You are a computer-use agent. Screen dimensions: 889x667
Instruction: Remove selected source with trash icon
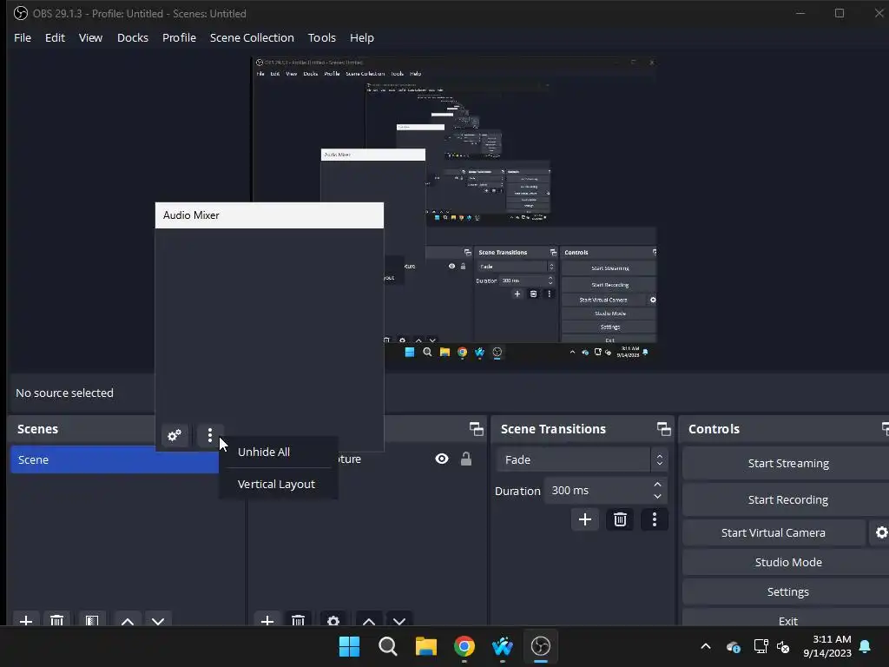tap(299, 620)
